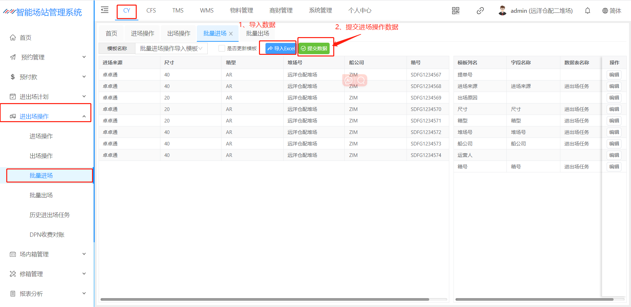The width and height of the screenshot is (631, 307).
Task: Click the home icon beside 首页 in sidebar
Action: (13, 37)
